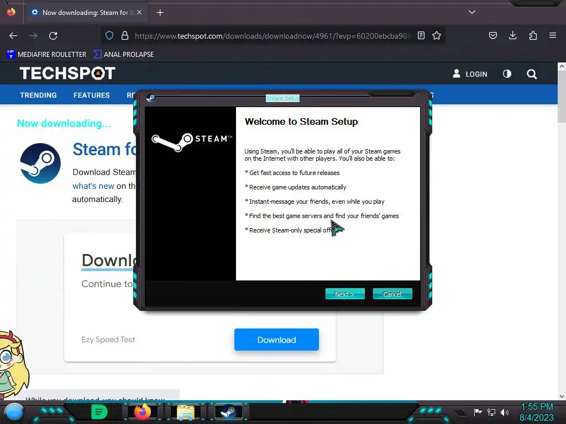This screenshot has height=424, width=566.
Task: Open tracking protection shield icon
Action: point(109,35)
